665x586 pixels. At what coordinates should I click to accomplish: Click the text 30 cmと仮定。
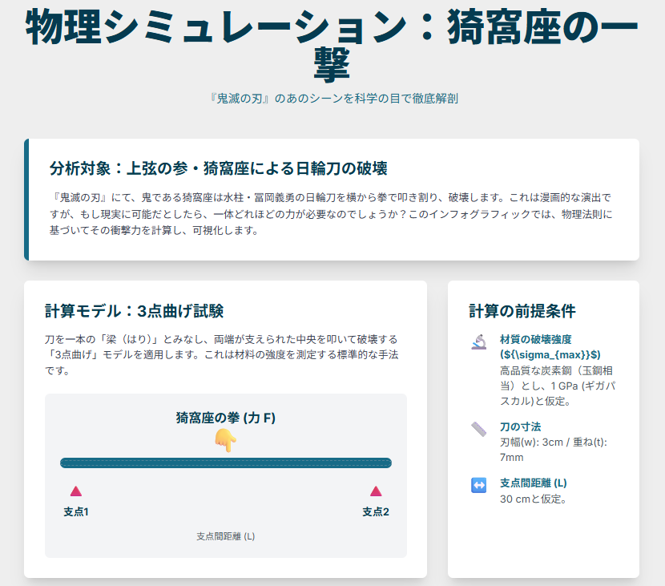click(x=534, y=499)
